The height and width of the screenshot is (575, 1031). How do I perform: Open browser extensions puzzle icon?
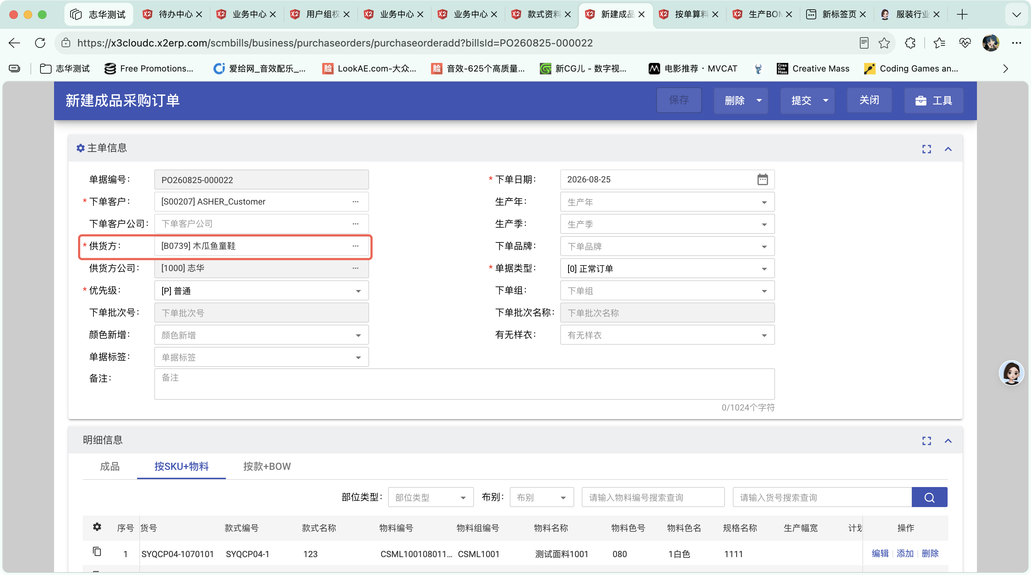910,43
